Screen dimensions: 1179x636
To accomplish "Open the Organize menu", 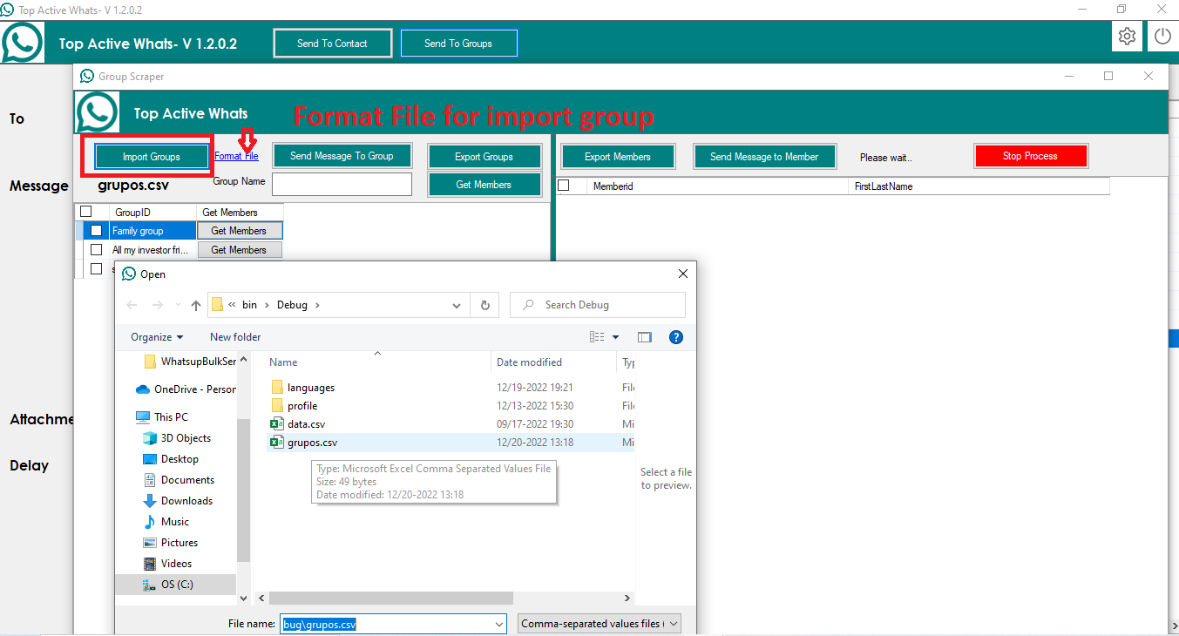I will pyautogui.click(x=157, y=337).
